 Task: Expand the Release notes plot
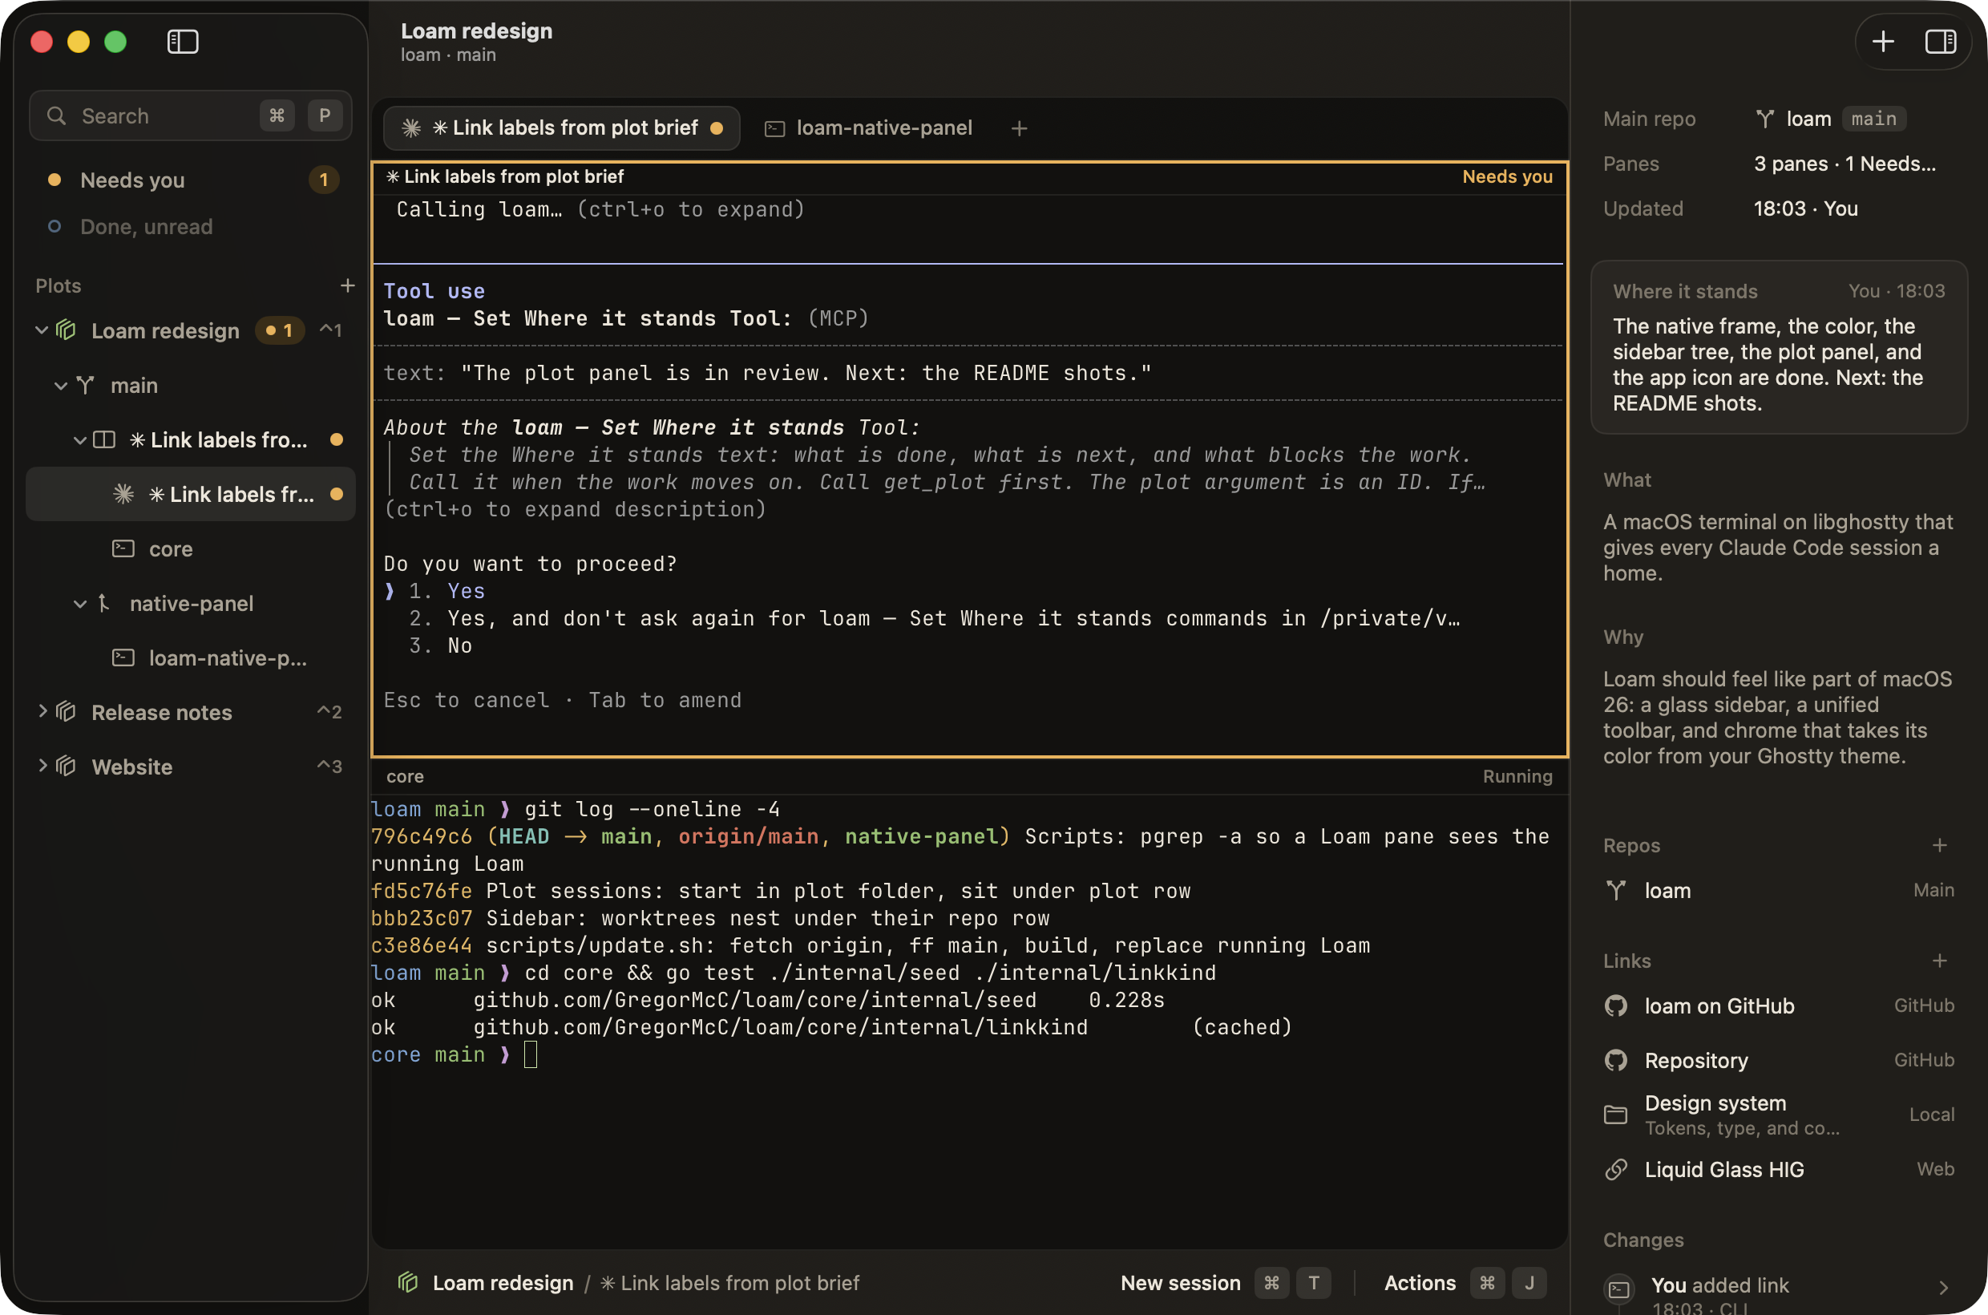tap(42, 711)
